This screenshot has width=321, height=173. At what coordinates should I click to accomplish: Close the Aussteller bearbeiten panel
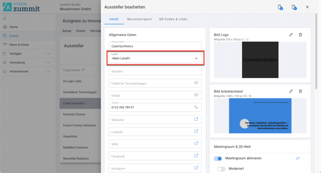[x=307, y=7]
